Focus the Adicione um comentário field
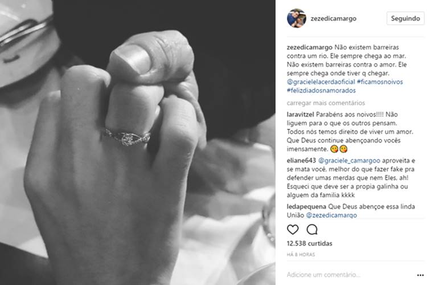 (348, 275)
